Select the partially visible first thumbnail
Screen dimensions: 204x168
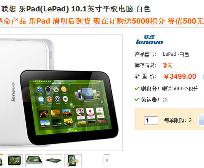tap(1, 160)
